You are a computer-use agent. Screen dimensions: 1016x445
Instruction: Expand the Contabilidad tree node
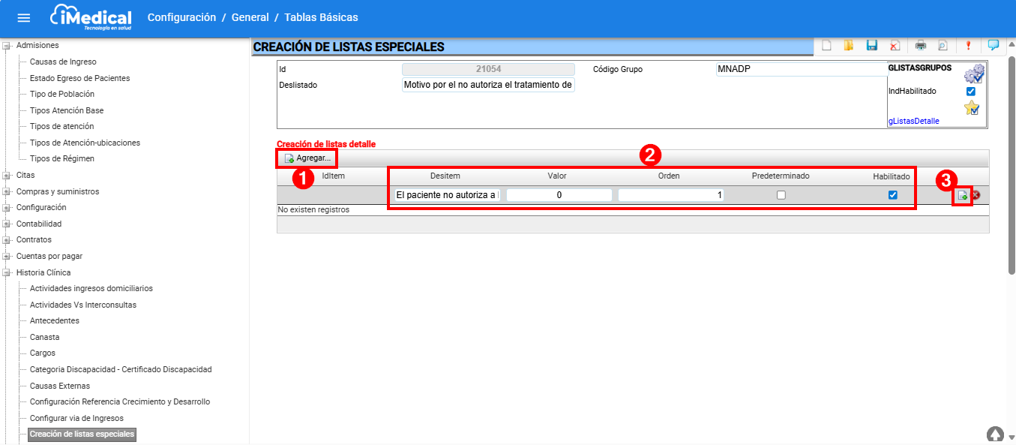pyautogui.click(x=7, y=224)
